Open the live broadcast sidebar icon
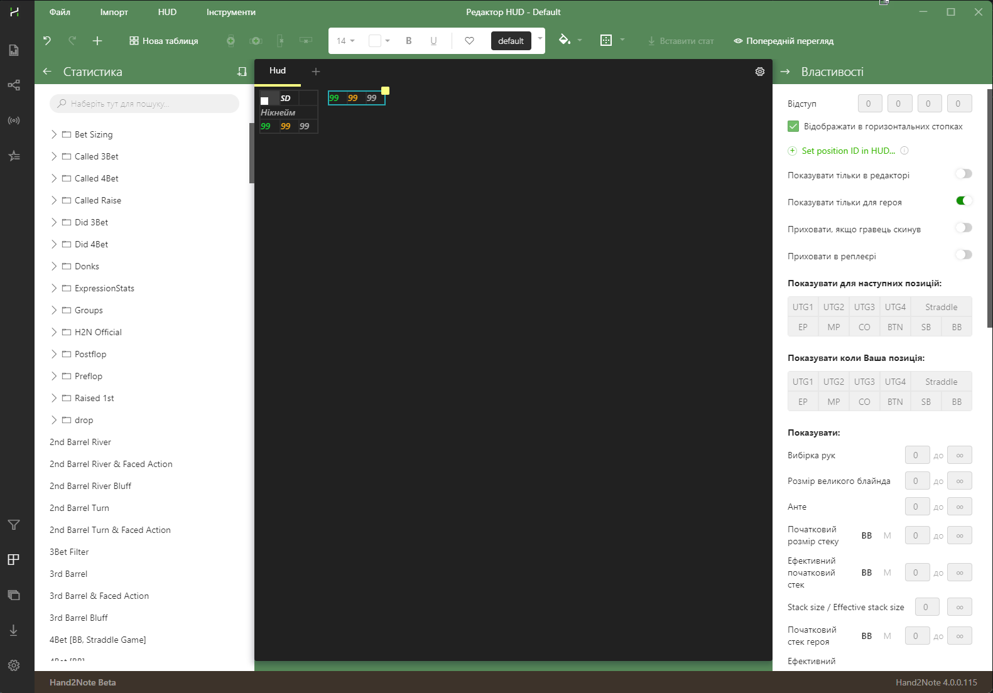The image size is (993, 693). [14, 120]
